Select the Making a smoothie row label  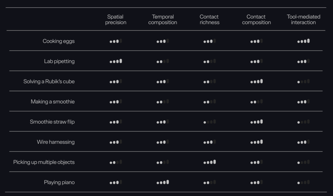52,102
